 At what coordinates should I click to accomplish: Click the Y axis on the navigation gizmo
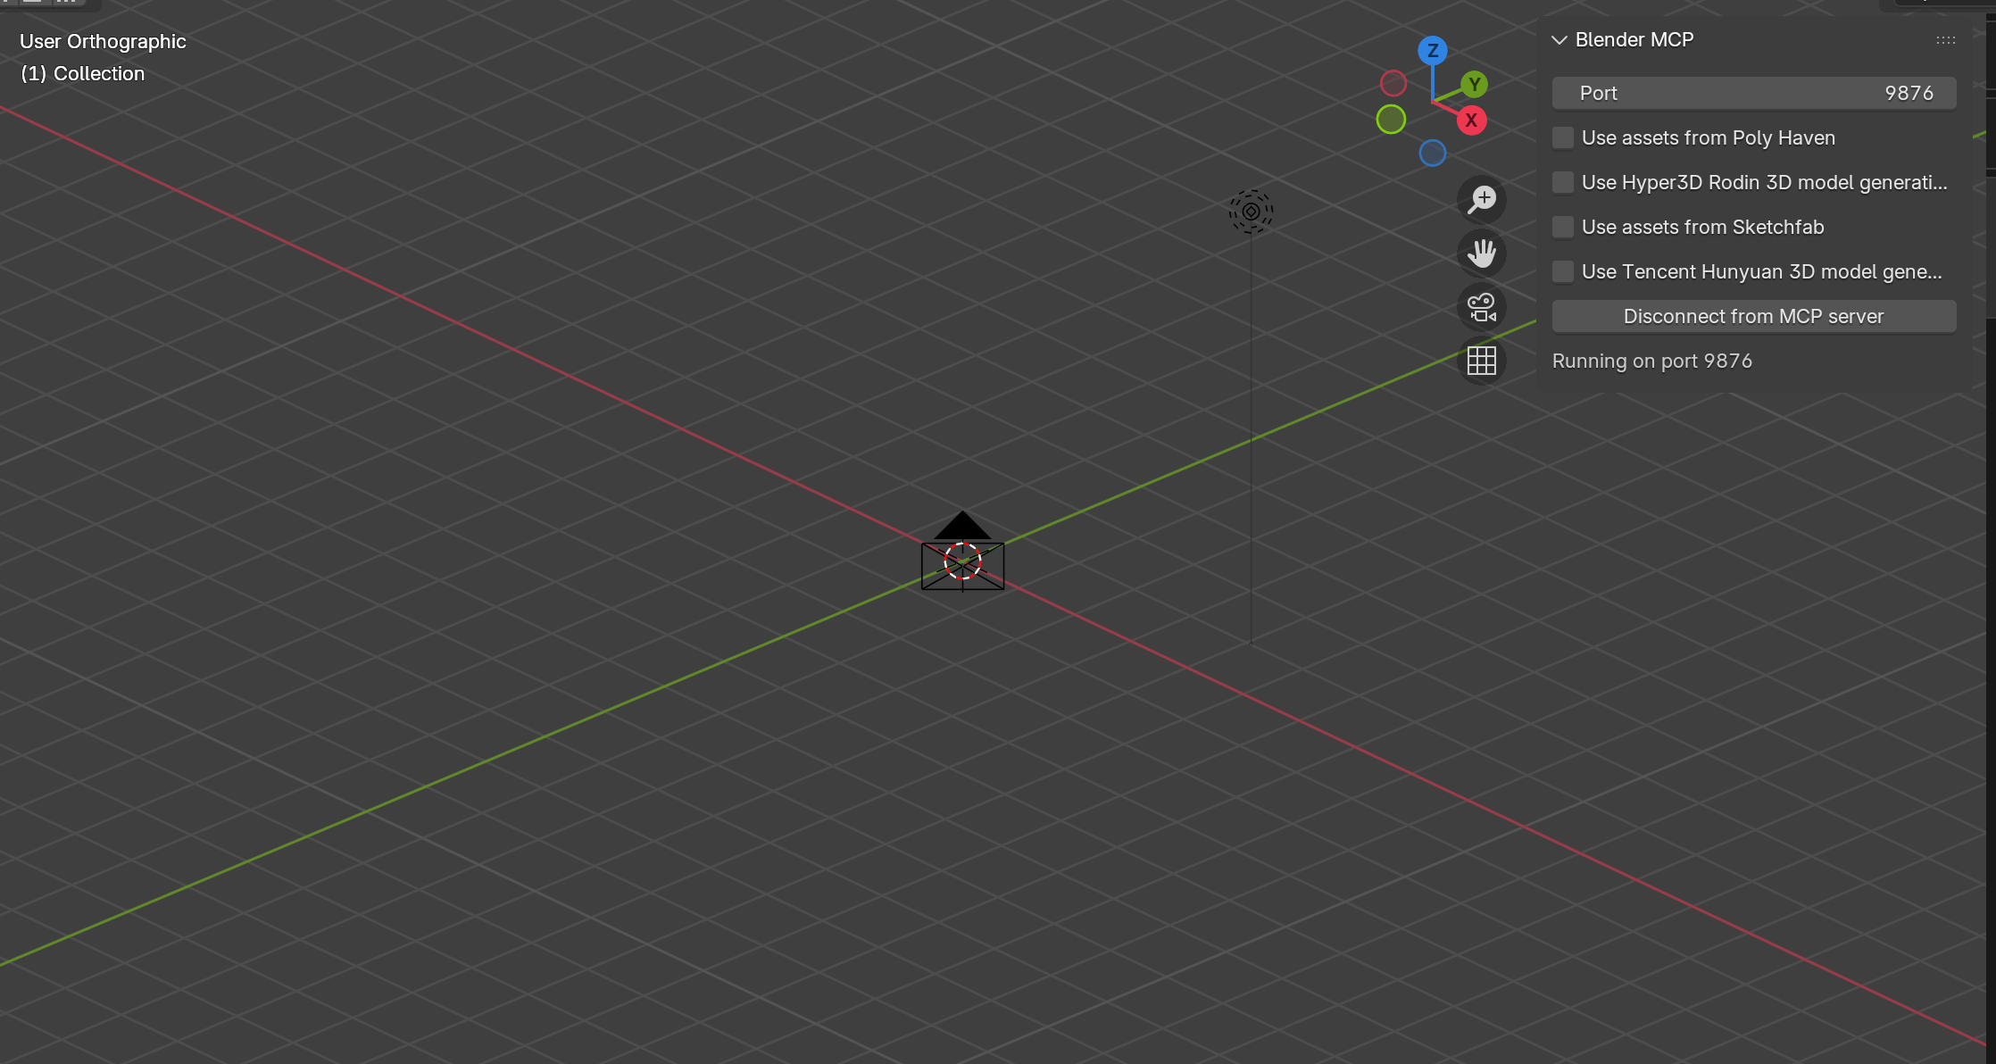[x=1474, y=85]
